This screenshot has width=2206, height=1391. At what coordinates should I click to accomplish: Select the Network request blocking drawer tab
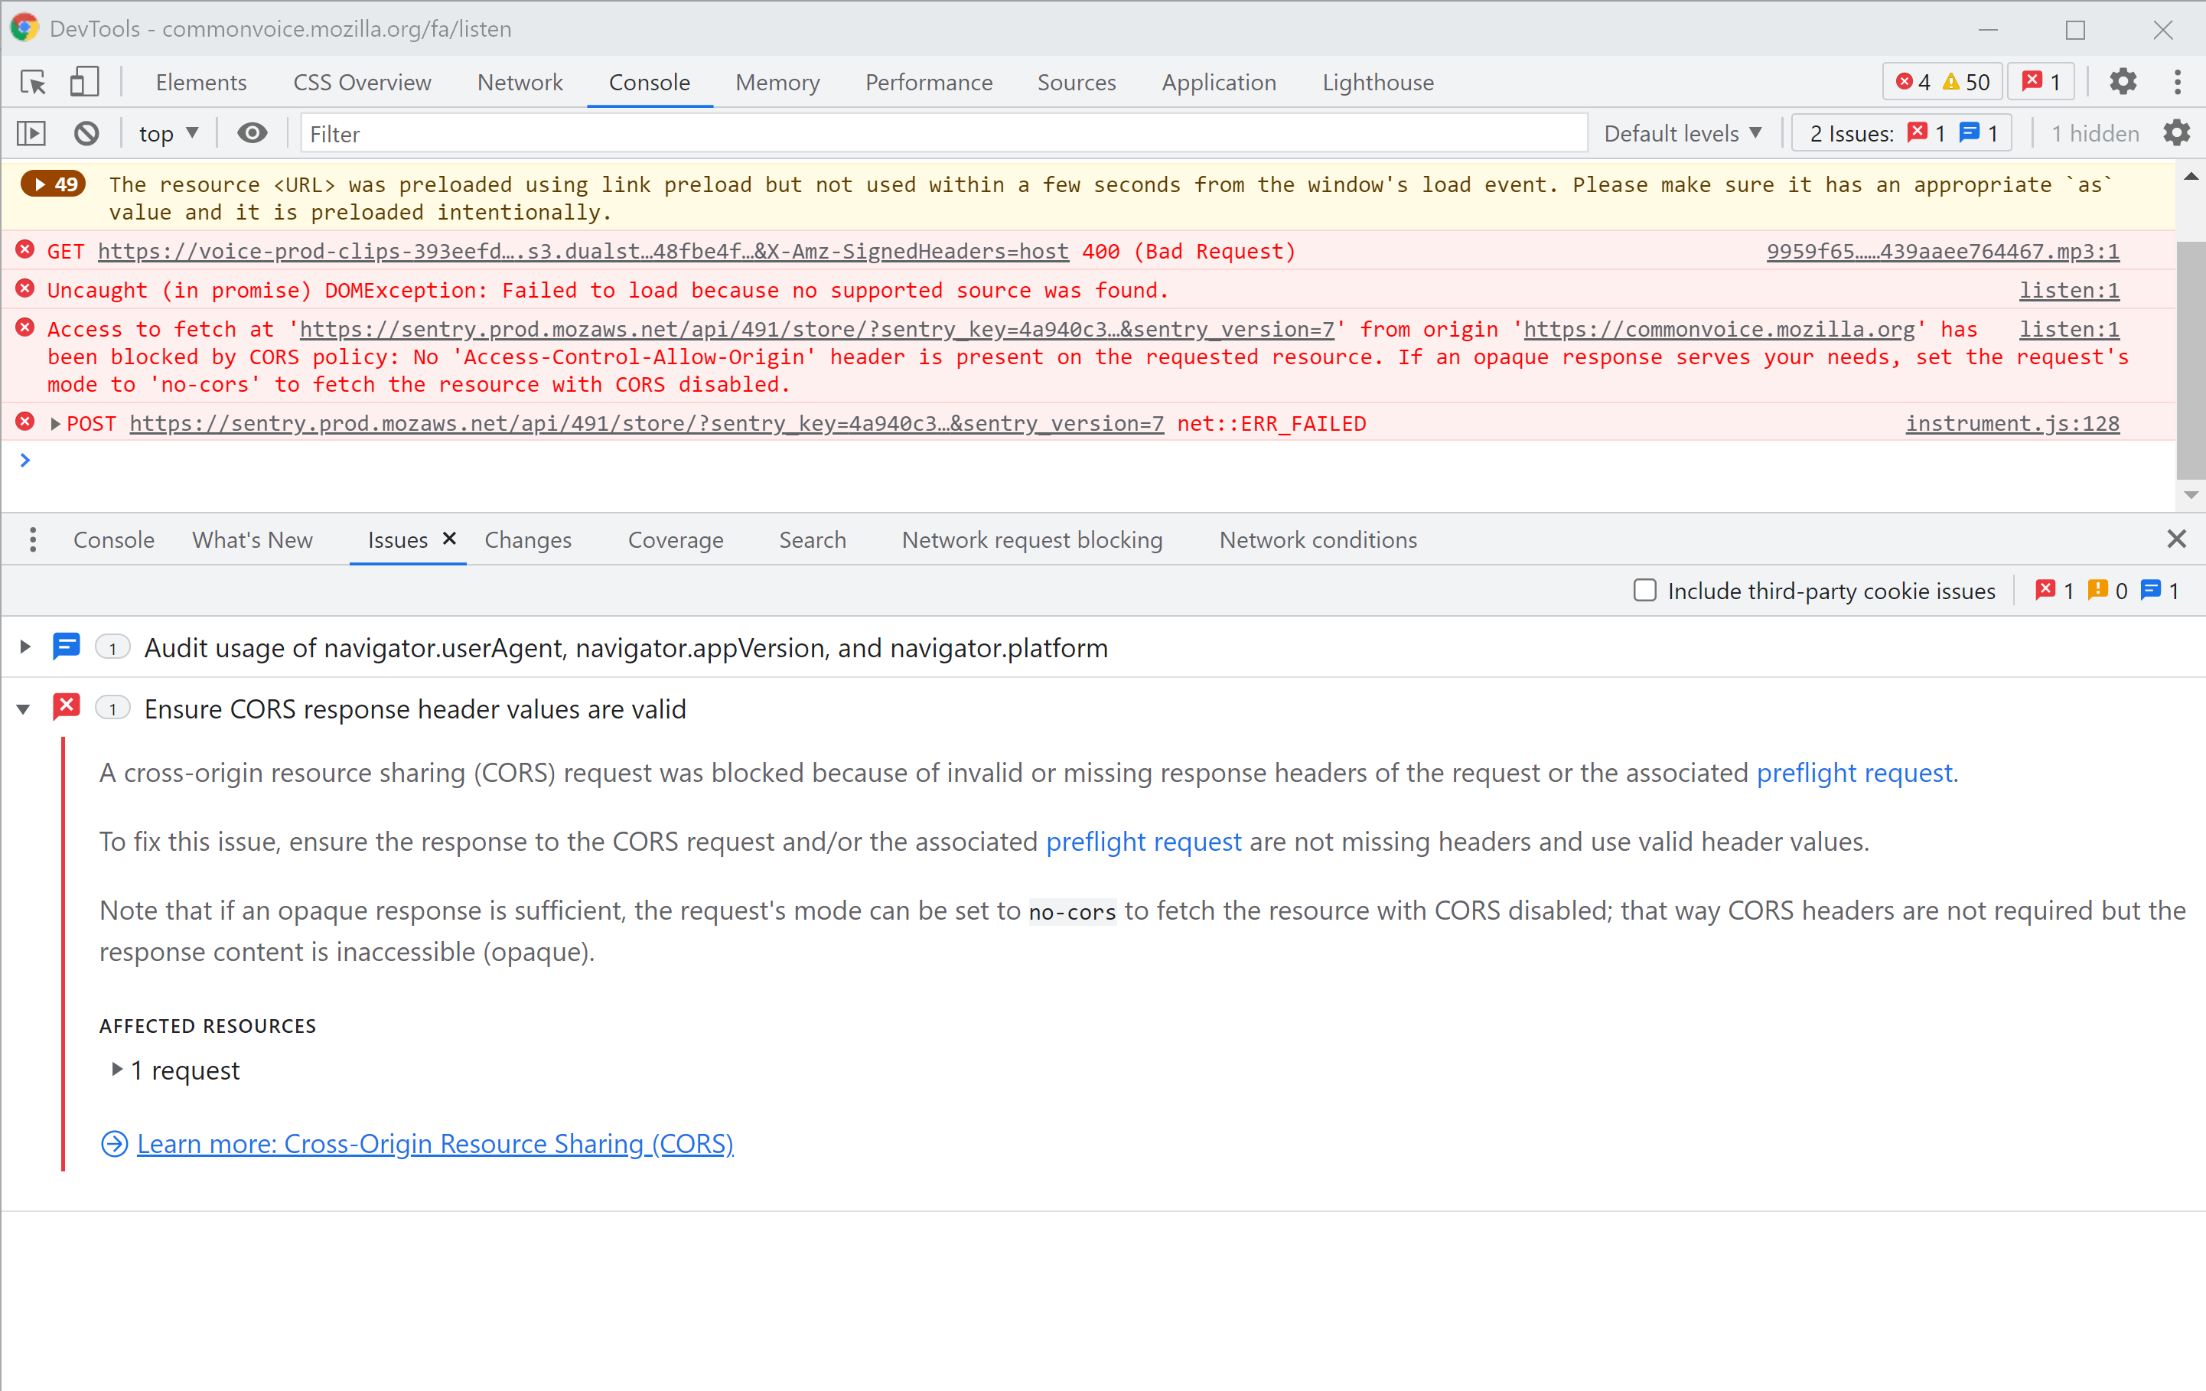click(1031, 539)
